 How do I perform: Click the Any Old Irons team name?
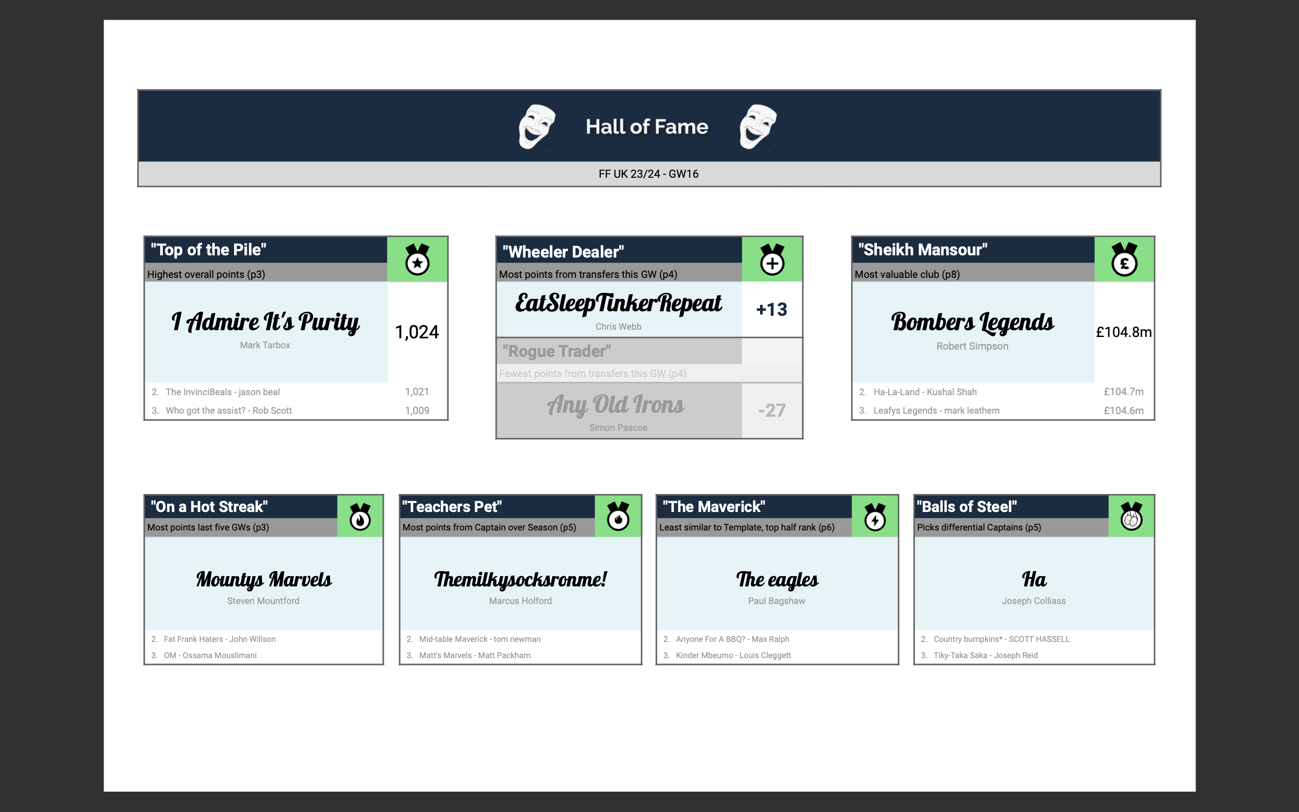tap(616, 405)
